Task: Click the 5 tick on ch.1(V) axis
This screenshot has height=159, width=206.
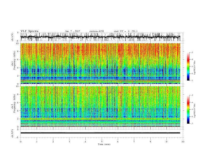Action: point(18,33)
